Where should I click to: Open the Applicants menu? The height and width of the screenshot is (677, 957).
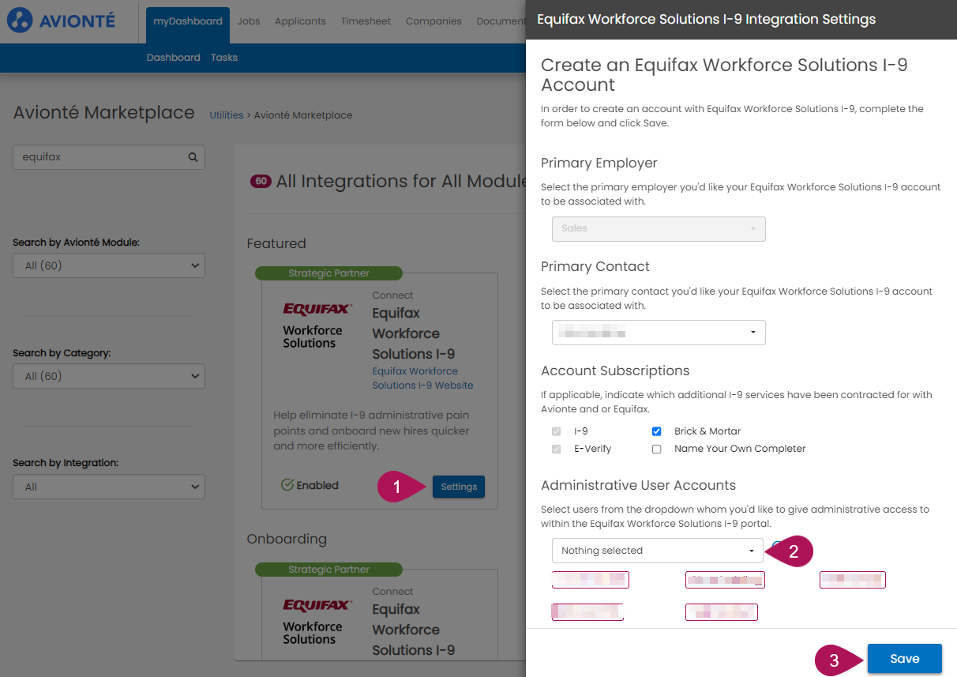(x=300, y=21)
